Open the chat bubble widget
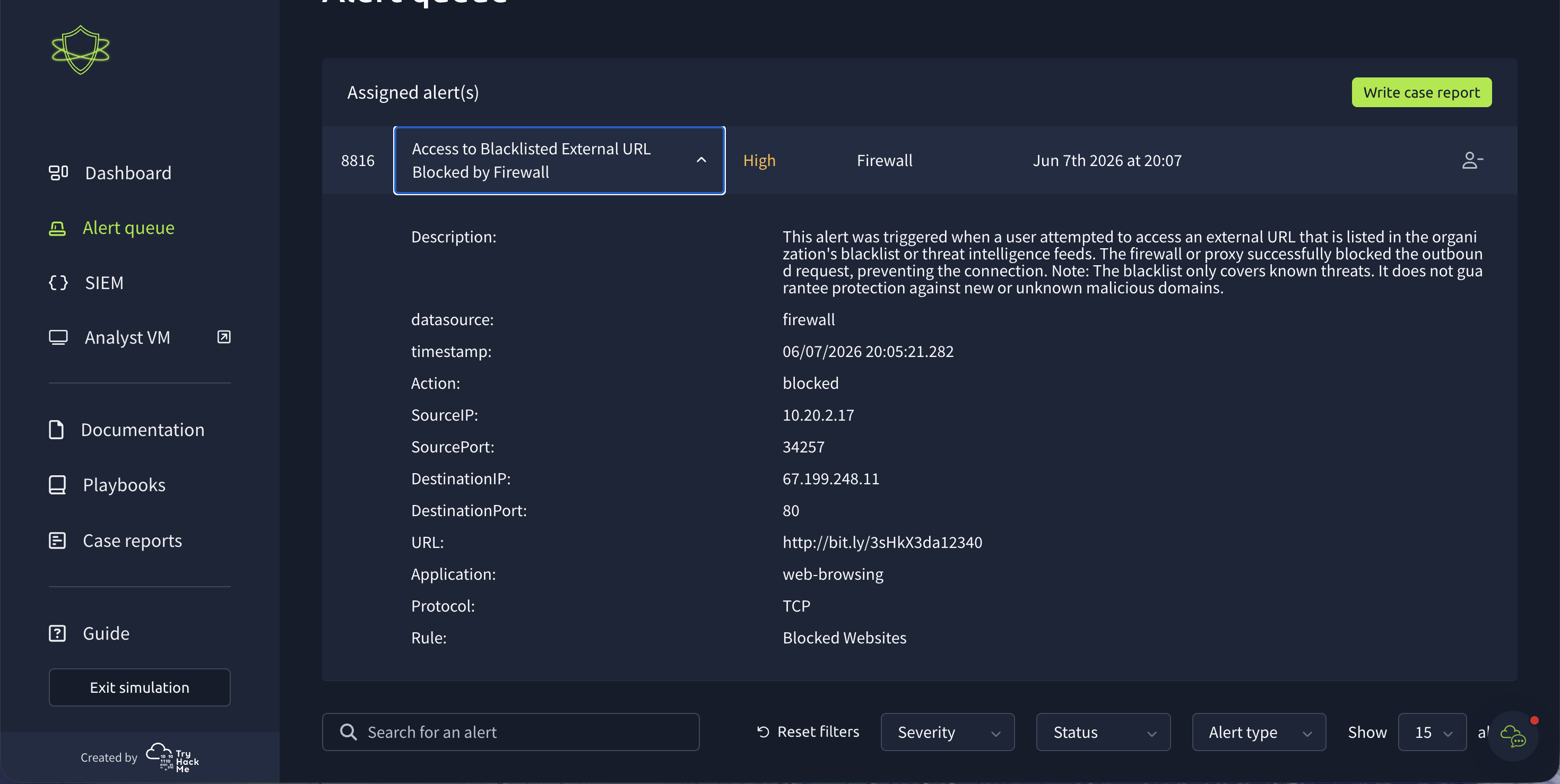Screen dimensions: 1560x784 point(1513,736)
